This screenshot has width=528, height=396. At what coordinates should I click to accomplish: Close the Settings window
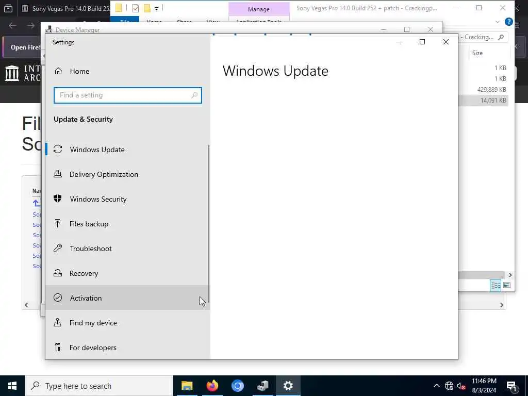click(x=446, y=42)
